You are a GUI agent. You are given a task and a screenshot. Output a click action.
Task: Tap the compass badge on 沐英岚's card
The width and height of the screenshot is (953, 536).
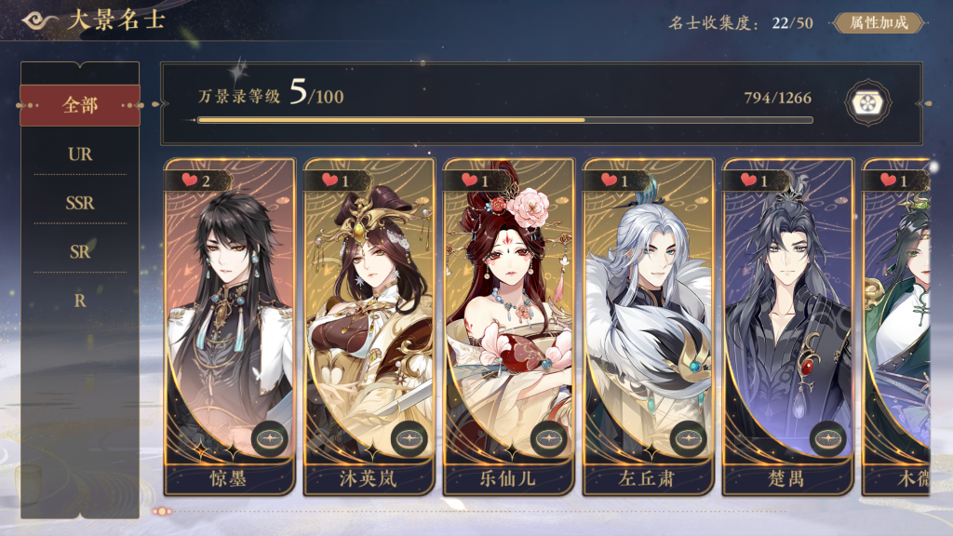pyautogui.click(x=409, y=438)
